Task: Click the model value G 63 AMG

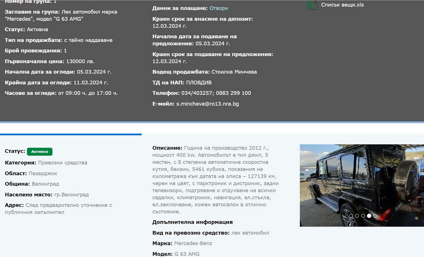Action: click(187, 254)
